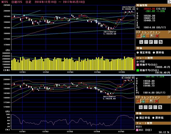
Task: Select the fourth brown drawing tool in lower panel
Action: [152, 101]
